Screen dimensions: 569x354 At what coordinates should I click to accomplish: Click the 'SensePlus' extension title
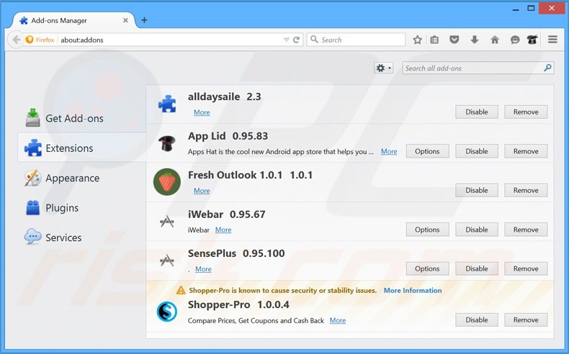212,253
